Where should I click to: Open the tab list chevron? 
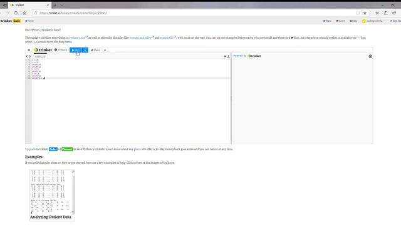[x=61, y=5]
